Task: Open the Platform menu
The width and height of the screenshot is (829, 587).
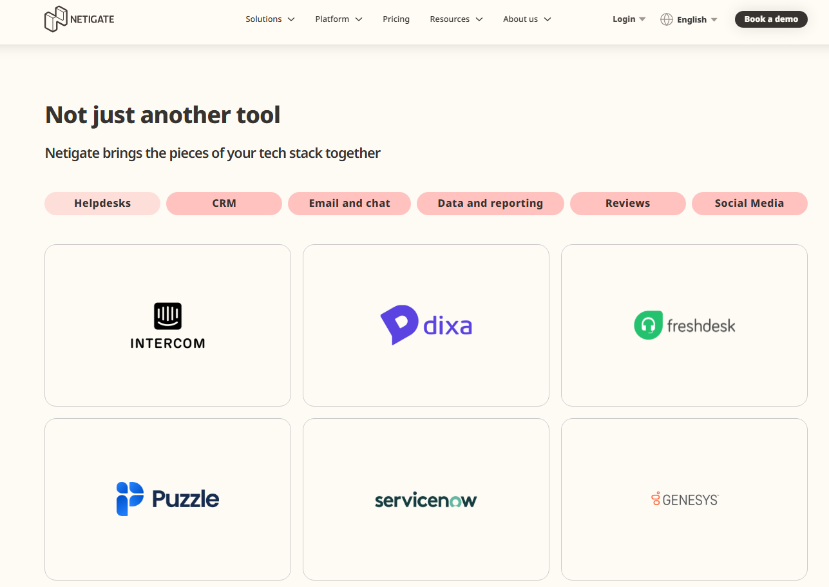Action: pyautogui.click(x=338, y=19)
